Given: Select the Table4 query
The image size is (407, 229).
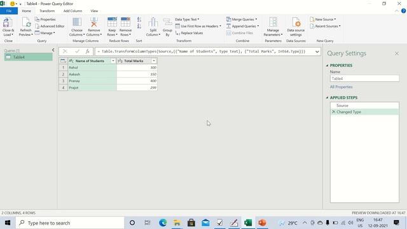Looking at the screenshot, I should 28,57.
